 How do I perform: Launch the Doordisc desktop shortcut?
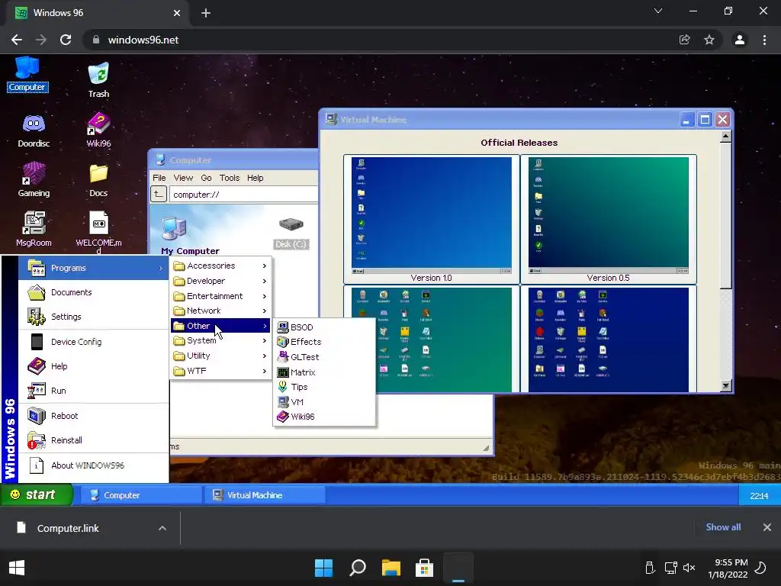[x=34, y=130]
